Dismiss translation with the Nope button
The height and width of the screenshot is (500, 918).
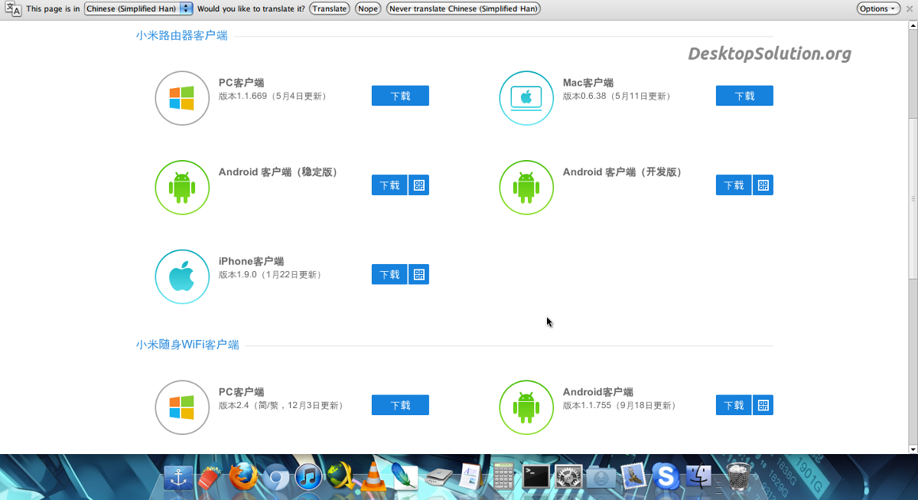coord(368,8)
